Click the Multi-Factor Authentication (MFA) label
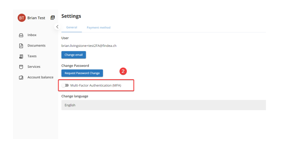This screenshot has height=152, width=281. pos(96,85)
